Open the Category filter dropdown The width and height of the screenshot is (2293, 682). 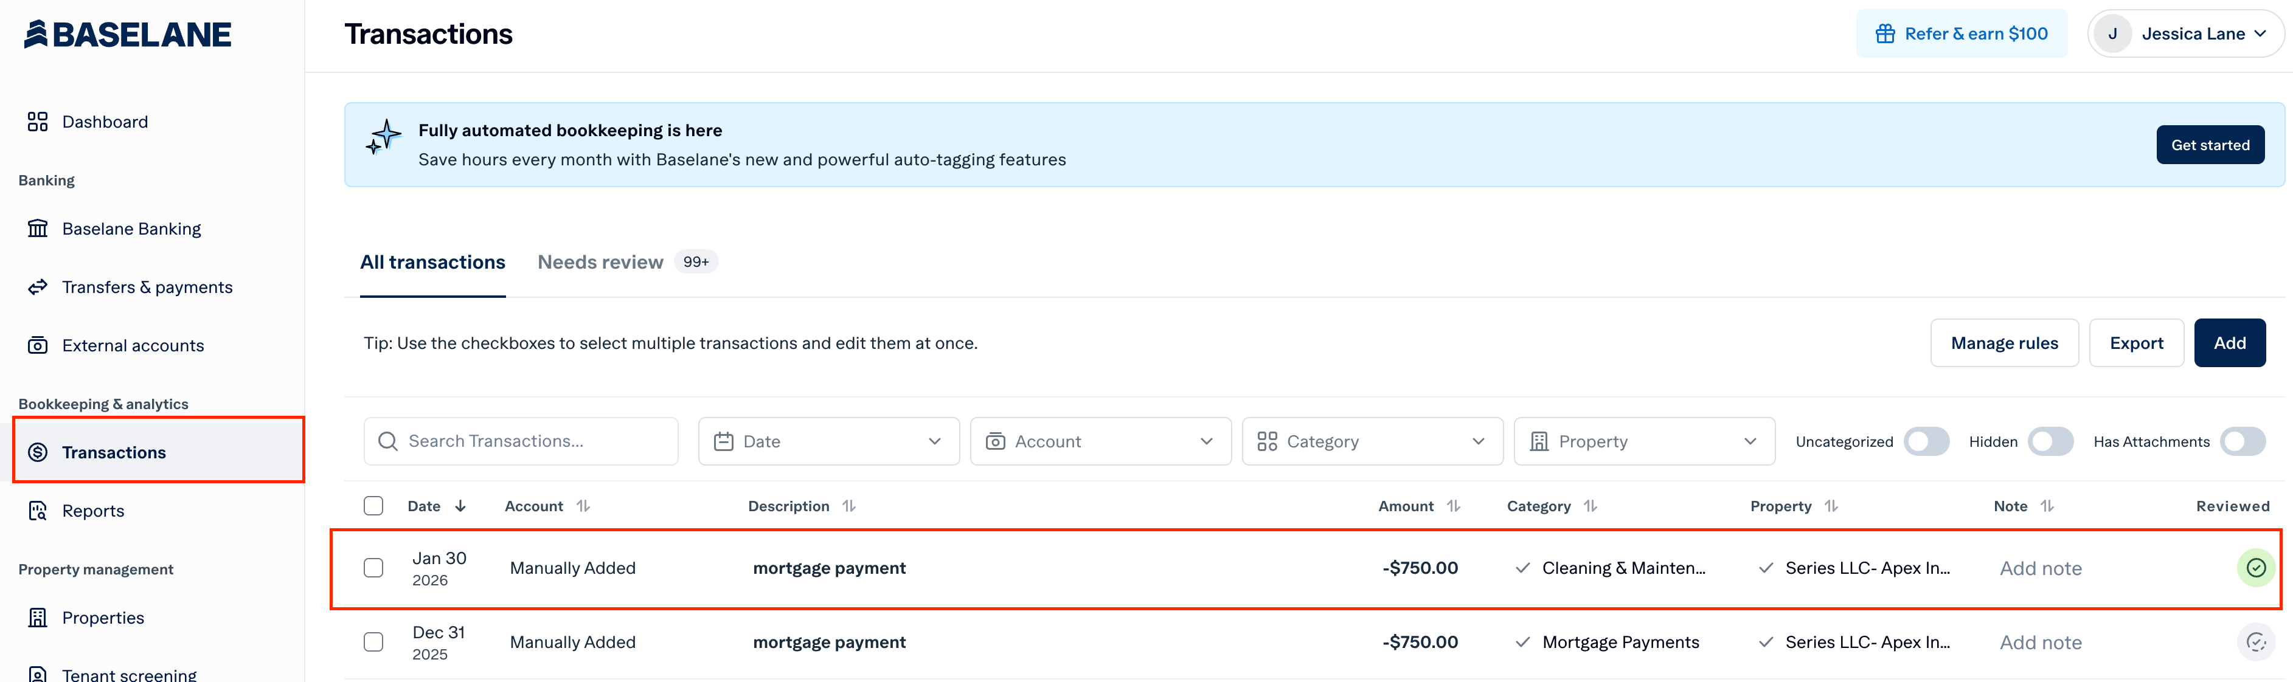(x=1372, y=440)
